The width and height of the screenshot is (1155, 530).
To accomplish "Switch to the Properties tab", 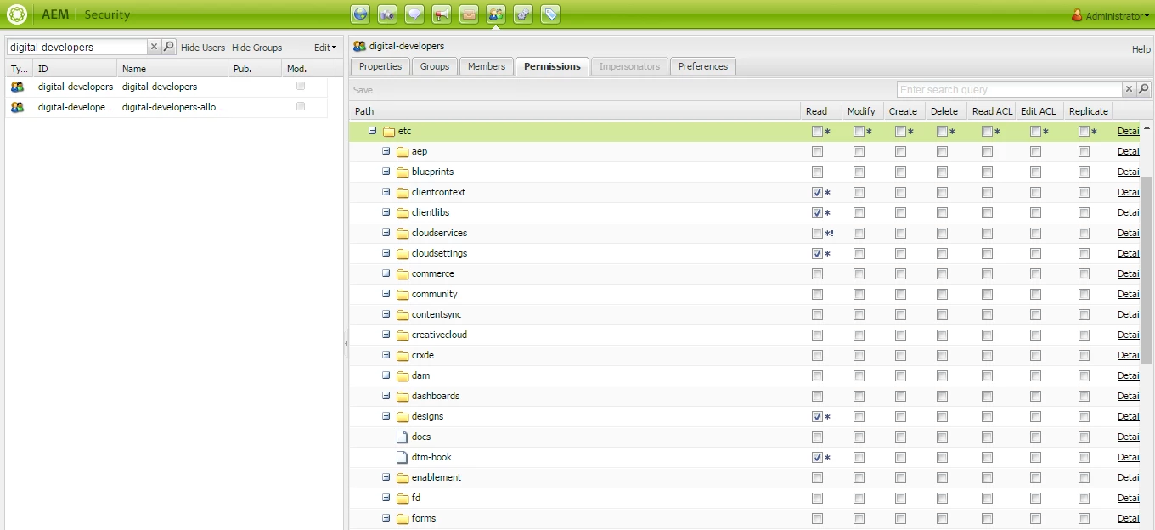I will (380, 66).
